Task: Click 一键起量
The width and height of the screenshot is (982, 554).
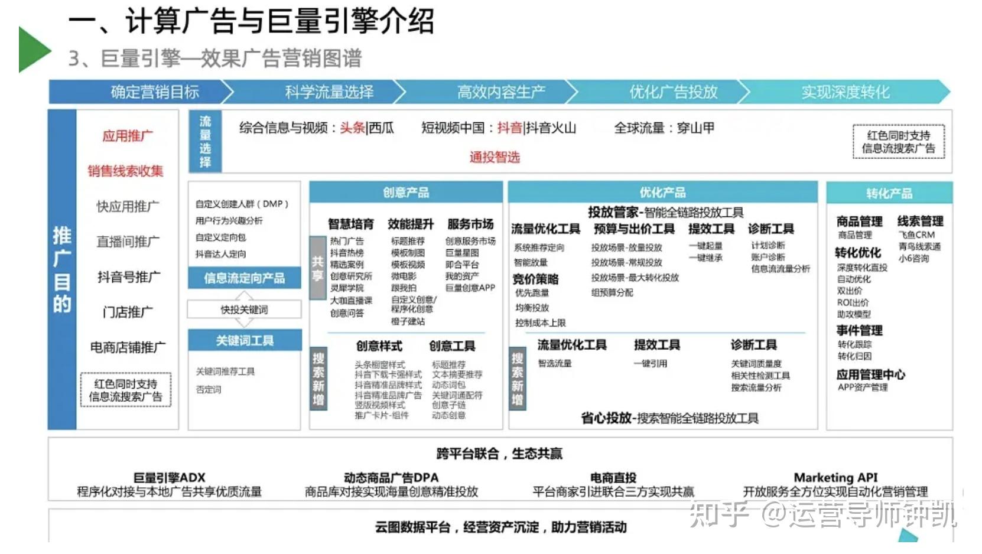Action: click(x=705, y=246)
